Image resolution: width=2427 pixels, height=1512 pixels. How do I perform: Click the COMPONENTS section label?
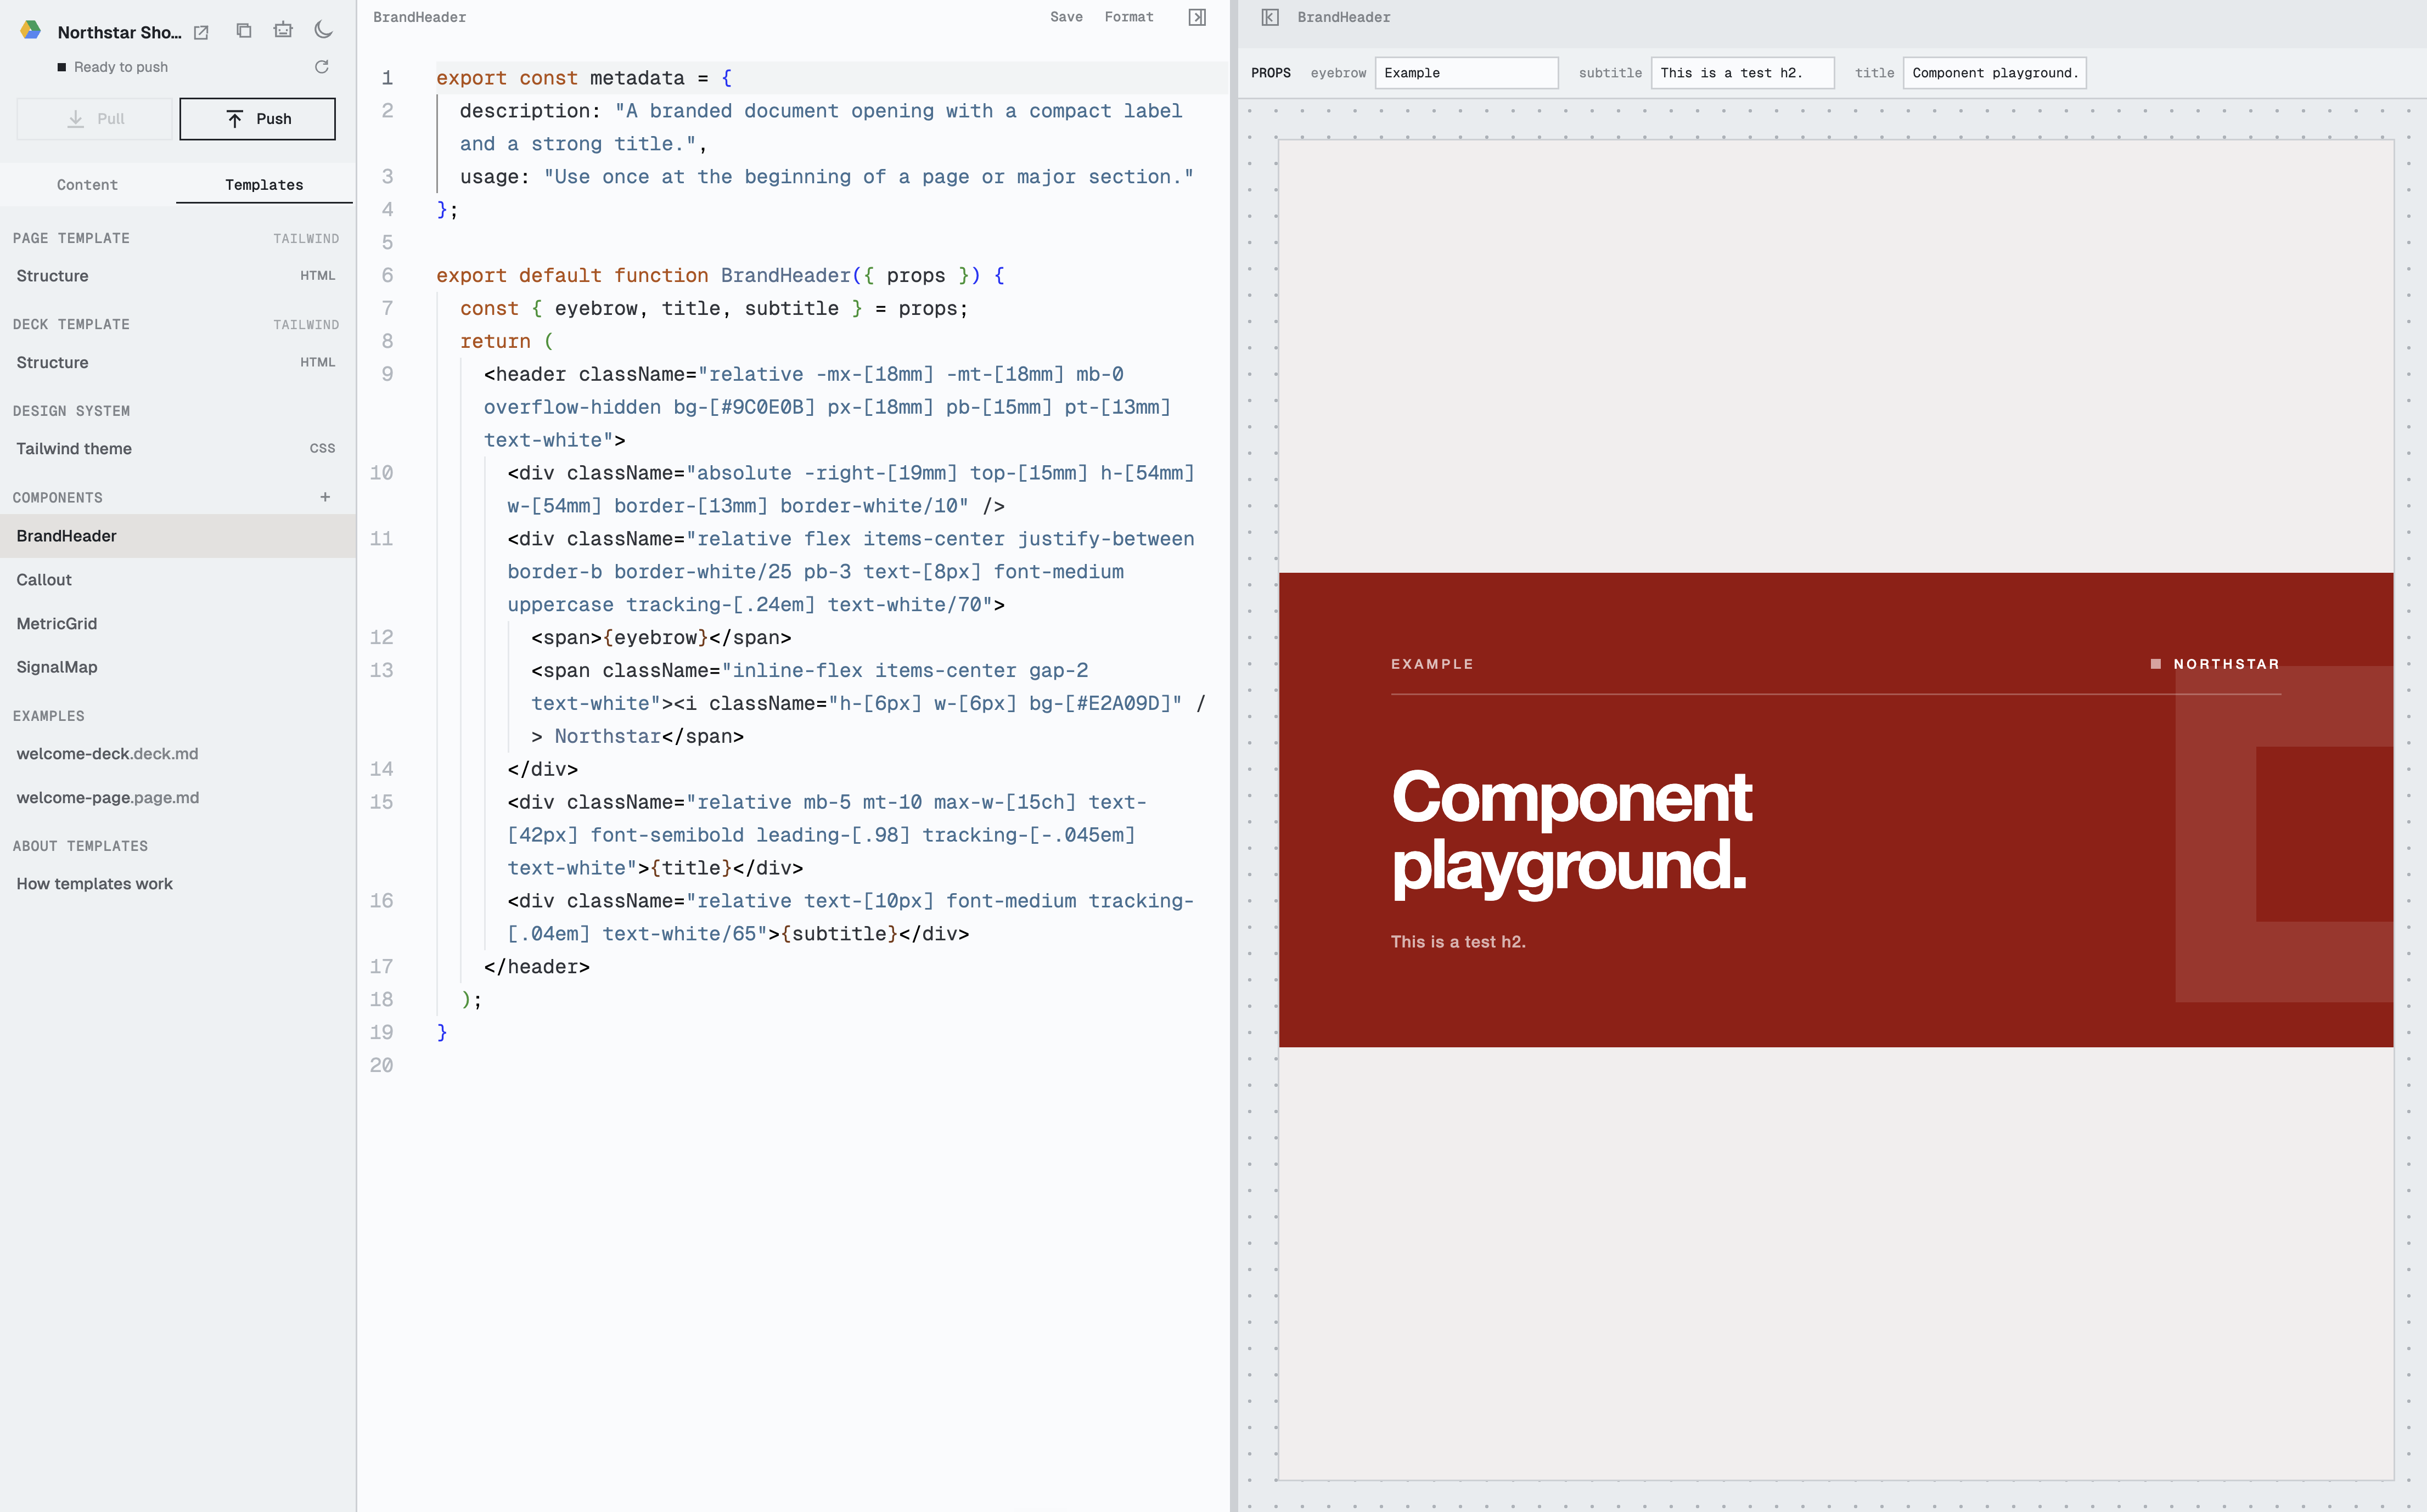(57, 498)
